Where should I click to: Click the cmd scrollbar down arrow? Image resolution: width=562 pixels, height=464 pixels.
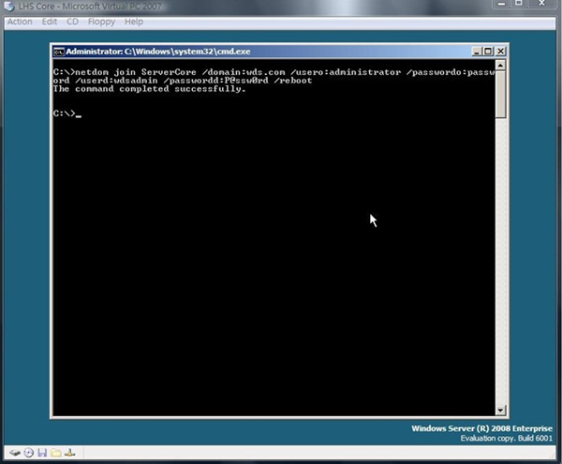(x=501, y=409)
